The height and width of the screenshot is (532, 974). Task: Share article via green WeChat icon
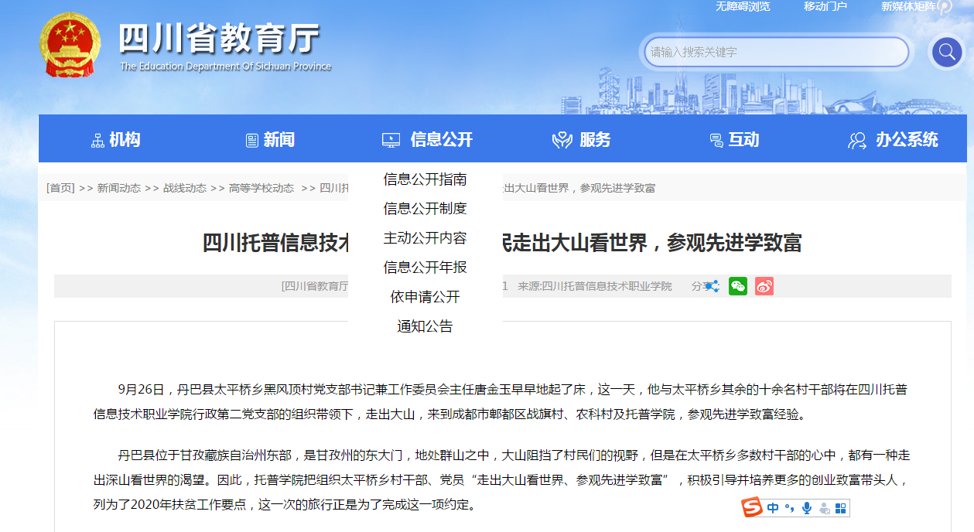click(x=738, y=286)
